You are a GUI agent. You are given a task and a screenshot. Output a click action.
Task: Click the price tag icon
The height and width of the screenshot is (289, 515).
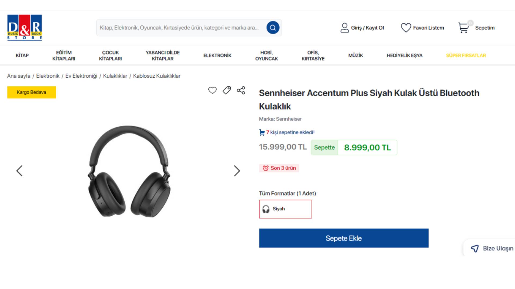pos(227,90)
